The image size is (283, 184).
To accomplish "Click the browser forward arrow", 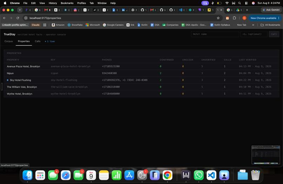I will (x=11, y=18).
